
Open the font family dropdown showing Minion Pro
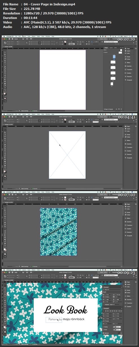click(113, 290)
